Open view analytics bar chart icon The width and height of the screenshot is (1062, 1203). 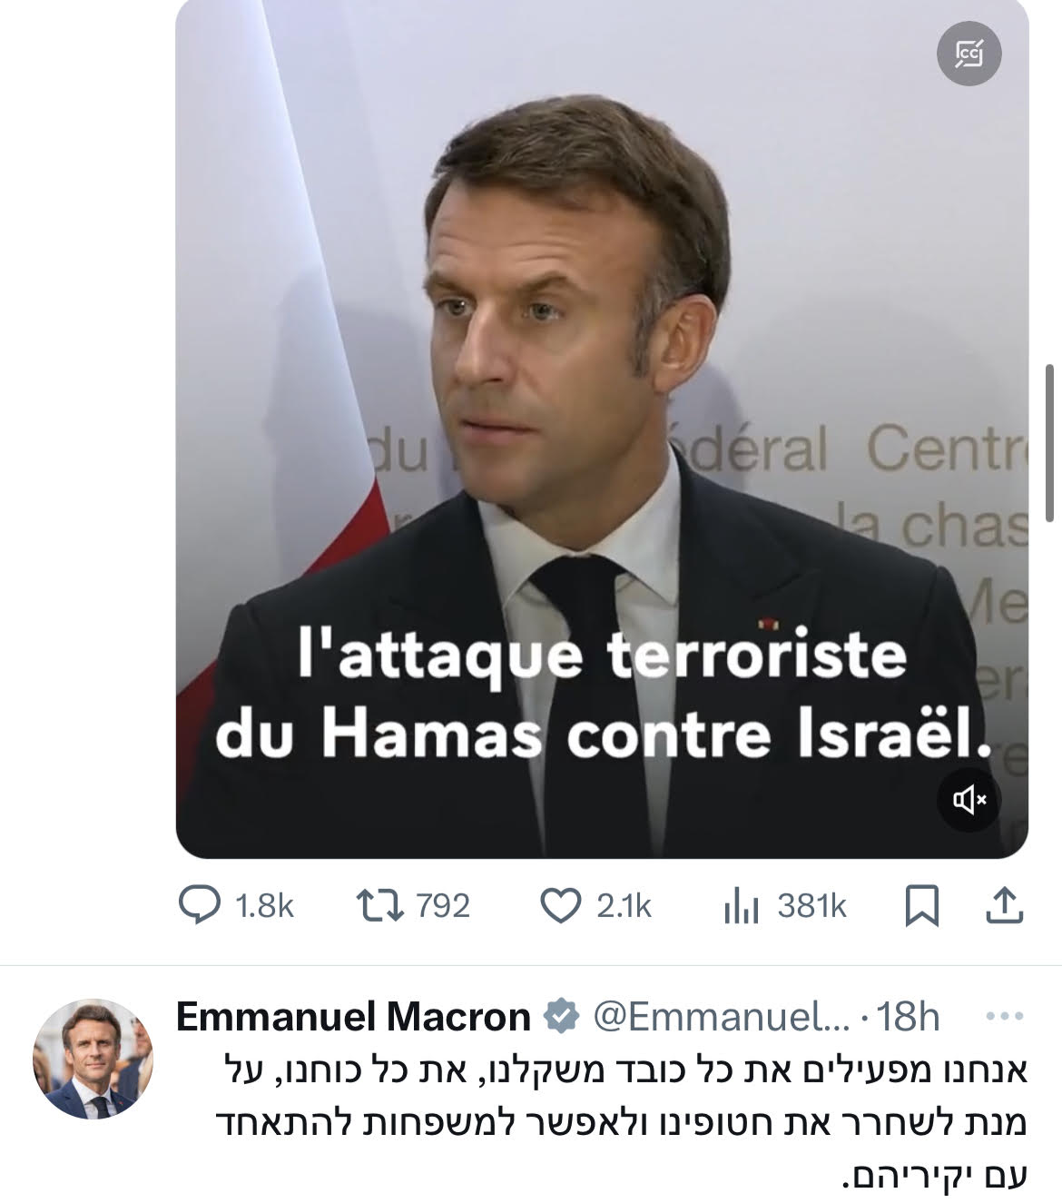741,906
